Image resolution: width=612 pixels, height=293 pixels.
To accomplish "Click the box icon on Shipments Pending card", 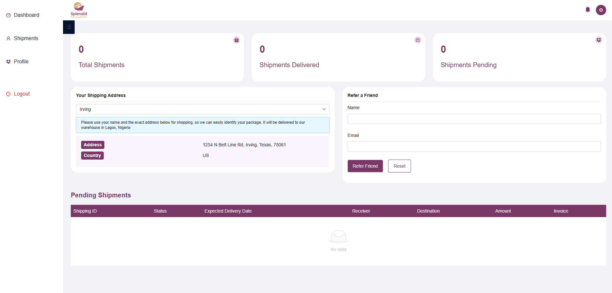I will point(599,40).
